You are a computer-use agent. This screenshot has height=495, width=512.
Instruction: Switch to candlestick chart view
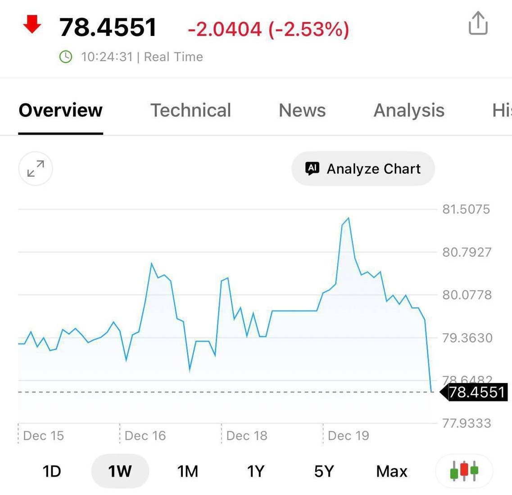pyautogui.click(x=464, y=471)
